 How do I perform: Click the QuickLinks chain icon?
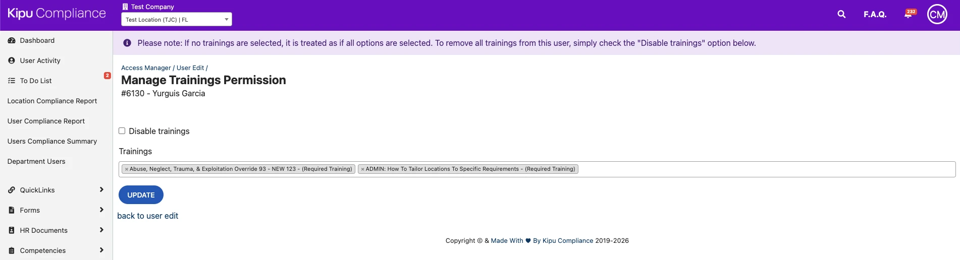[x=12, y=190]
